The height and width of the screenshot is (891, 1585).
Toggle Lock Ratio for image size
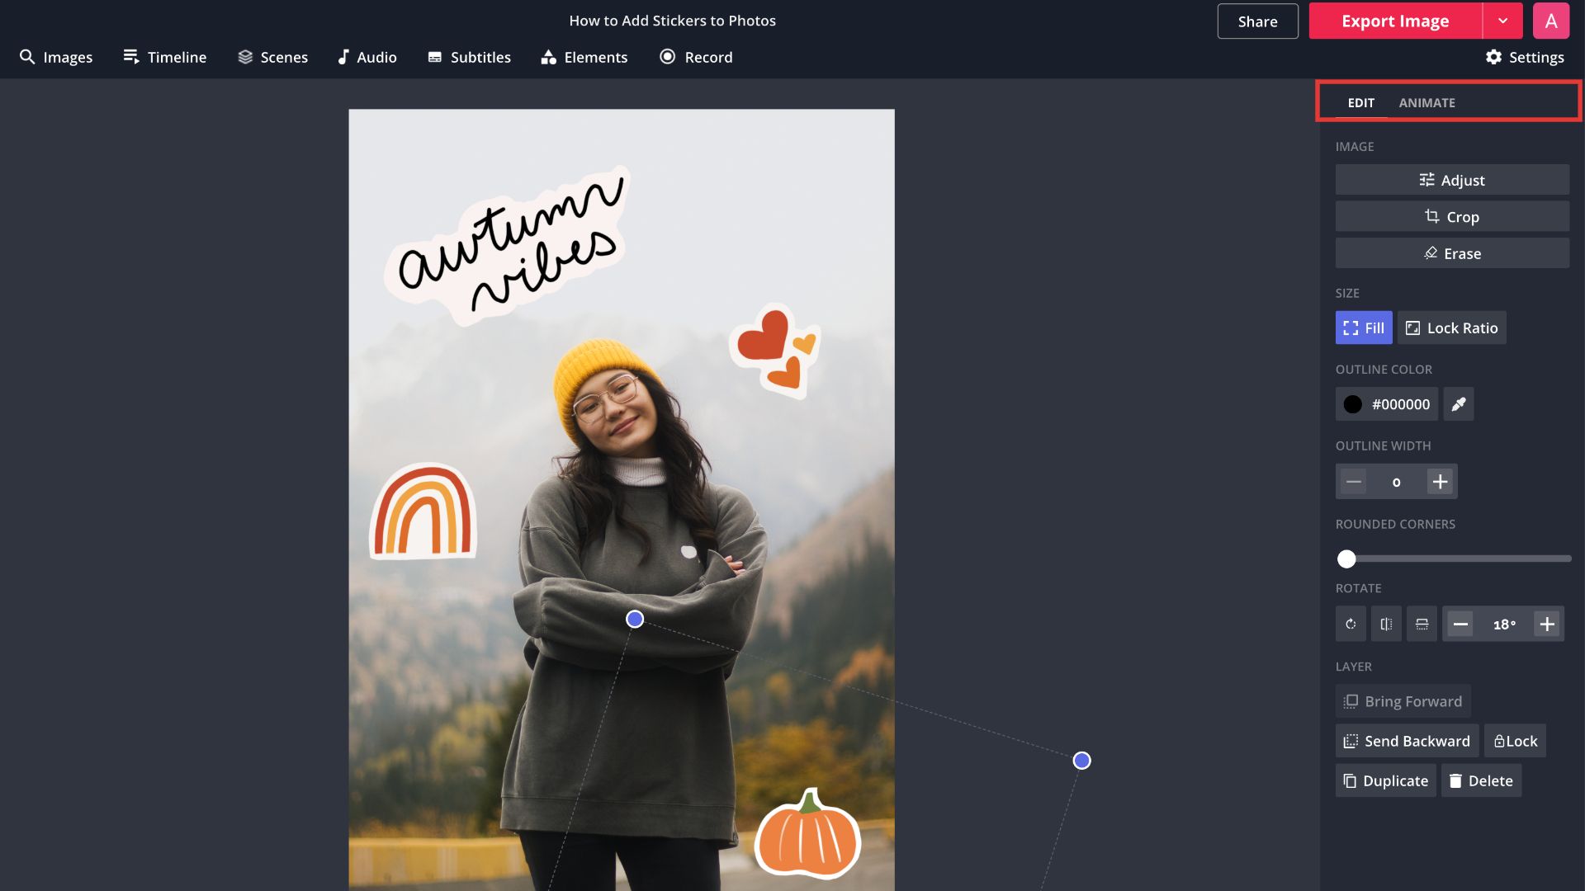click(1452, 328)
